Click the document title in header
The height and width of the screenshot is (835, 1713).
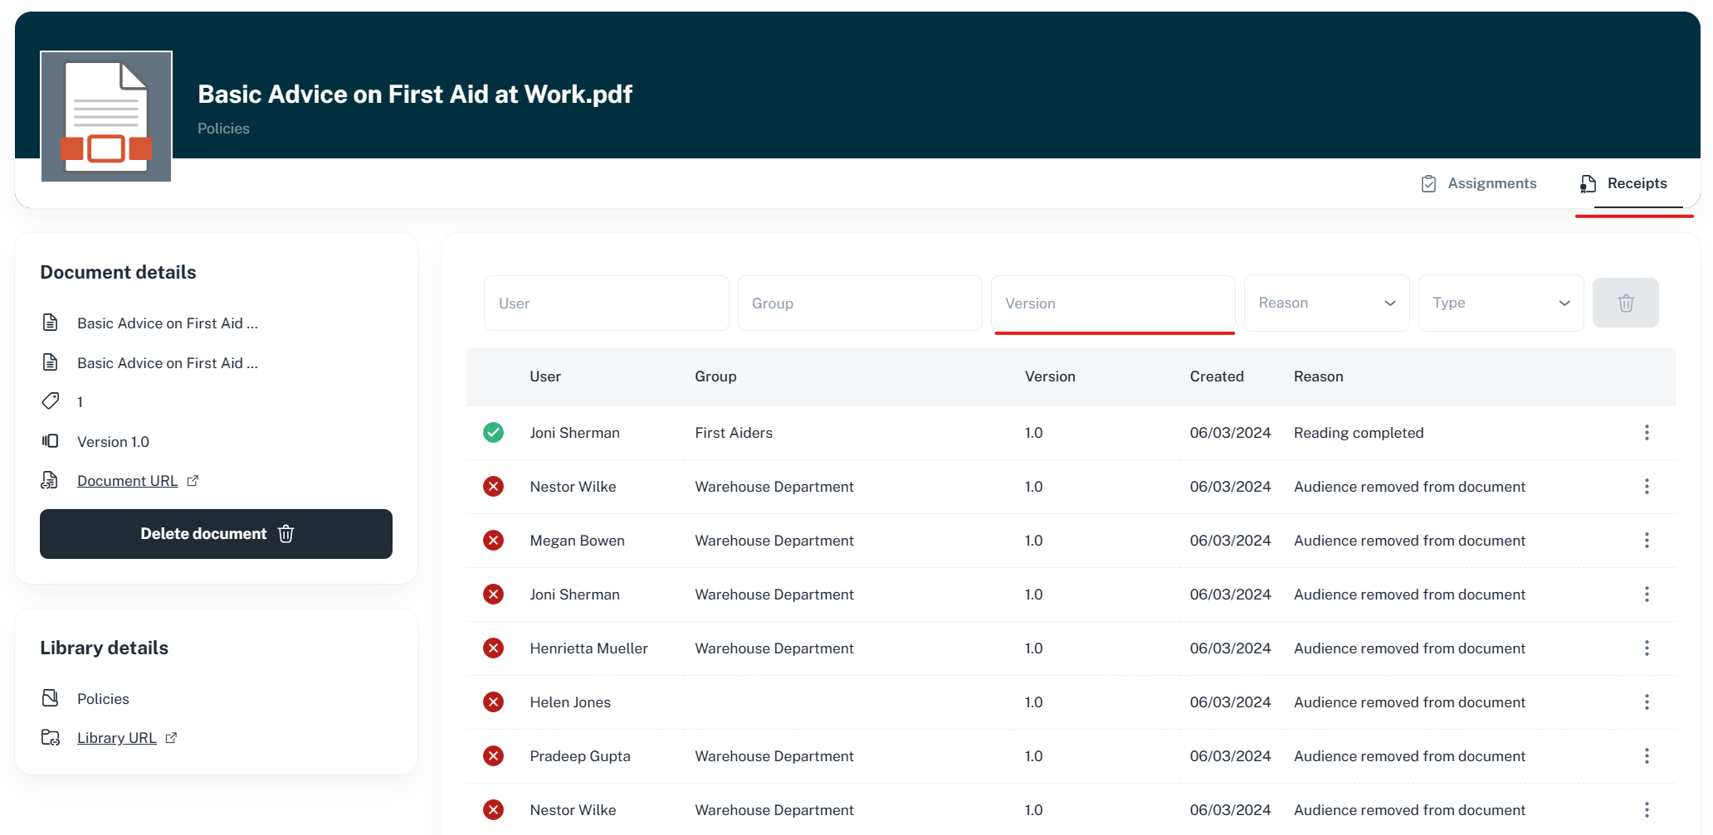tap(415, 95)
